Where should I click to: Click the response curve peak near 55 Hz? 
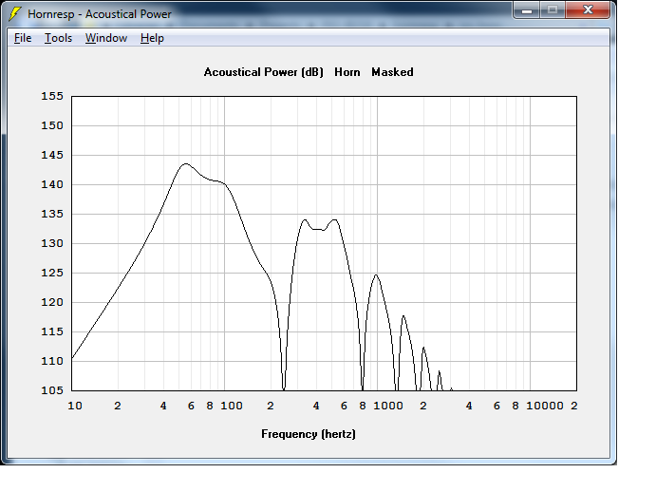click(x=186, y=163)
